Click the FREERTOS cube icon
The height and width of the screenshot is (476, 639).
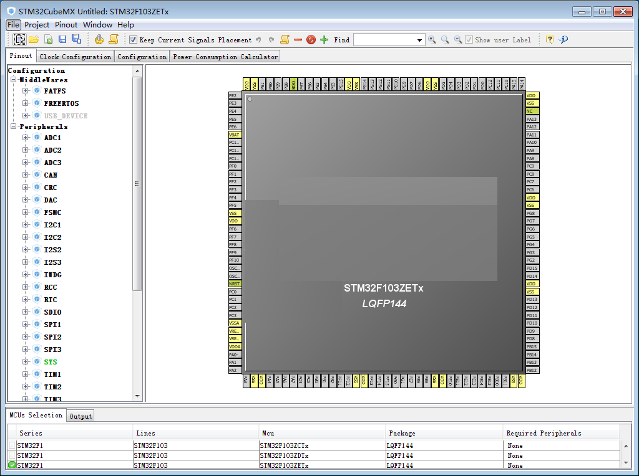click(x=37, y=103)
